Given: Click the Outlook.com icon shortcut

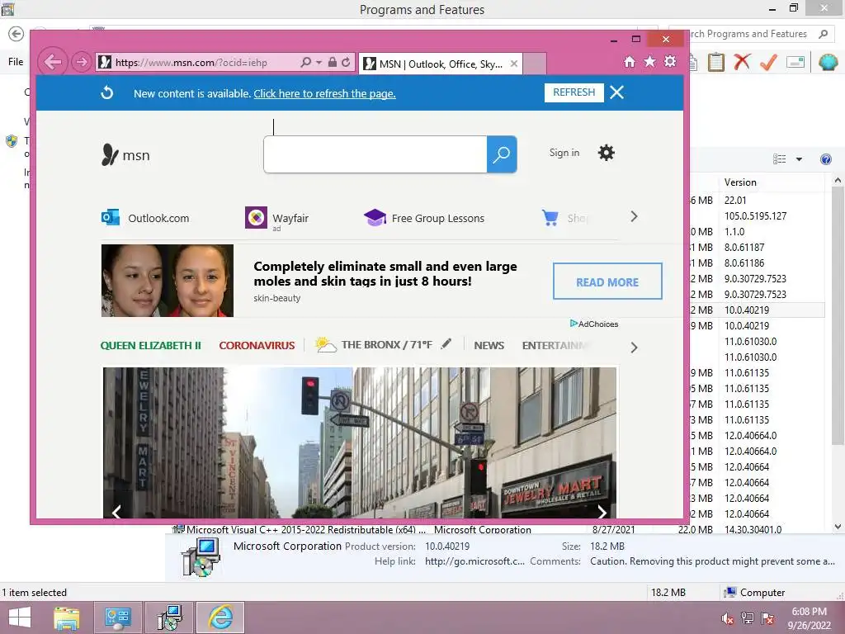Looking at the screenshot, I should click(x=111, y=217).
